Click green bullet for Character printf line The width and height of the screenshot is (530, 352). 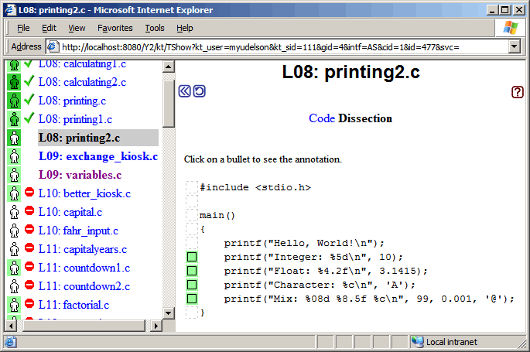192,285
